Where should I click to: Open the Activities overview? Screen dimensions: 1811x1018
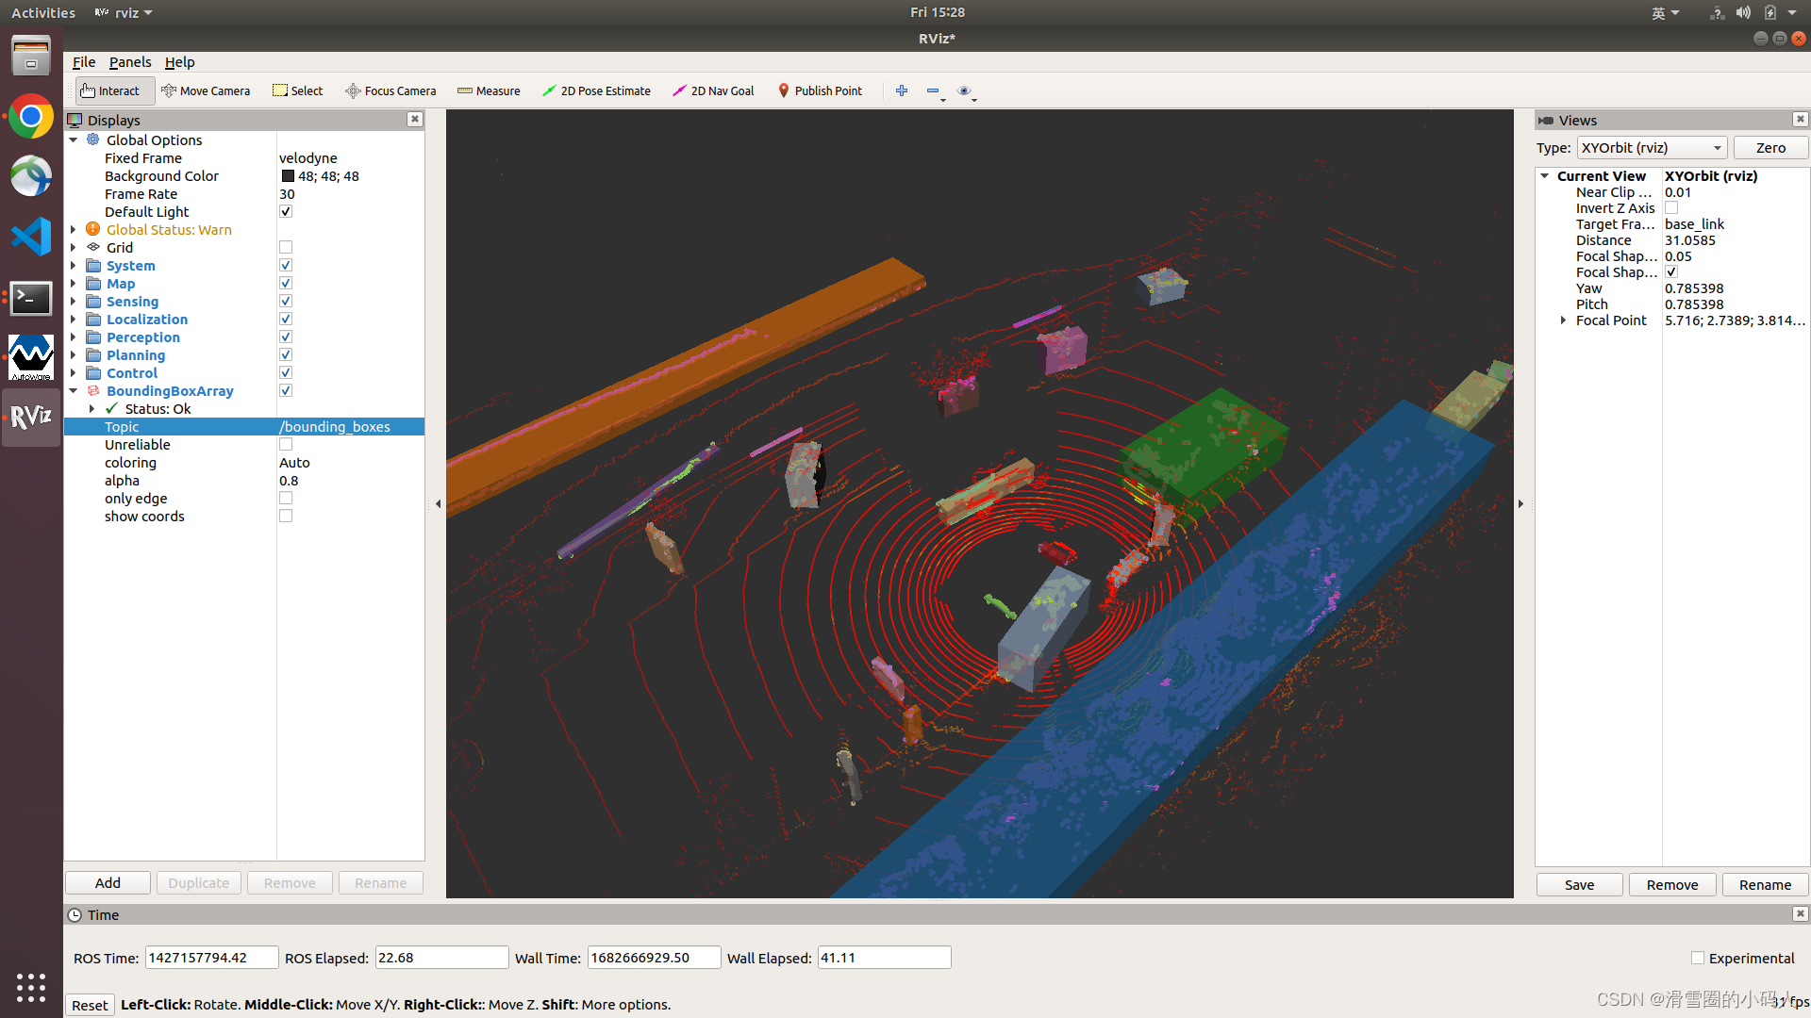click(x=43, y=12)
